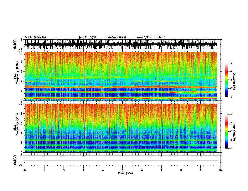Click time axis tick label "10"

(220, 170)
